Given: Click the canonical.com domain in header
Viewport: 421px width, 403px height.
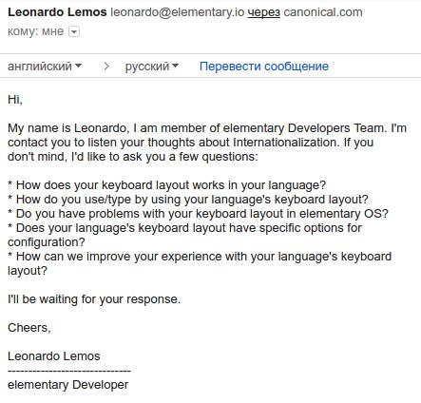Looking at the screenshot, I should click(x=323, y=12).
